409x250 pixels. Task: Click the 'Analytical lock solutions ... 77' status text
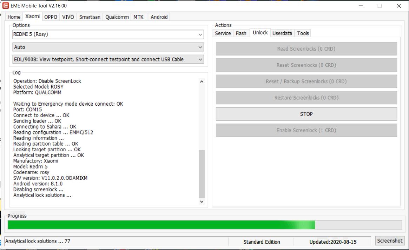pos(38,241)
